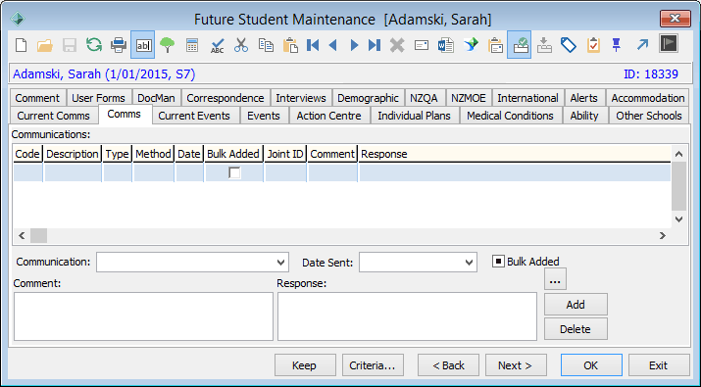
Task: Click the horizontal scrollbar thumb
Action: (x=38, y=235)
